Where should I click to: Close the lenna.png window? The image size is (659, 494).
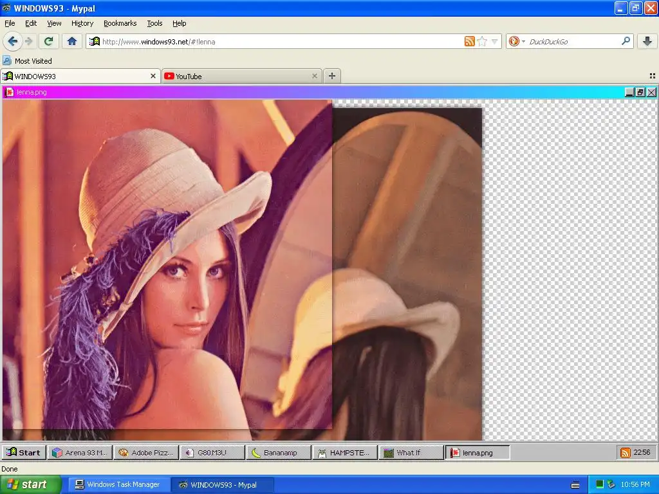pyautogui.click(x=651, y=93)
